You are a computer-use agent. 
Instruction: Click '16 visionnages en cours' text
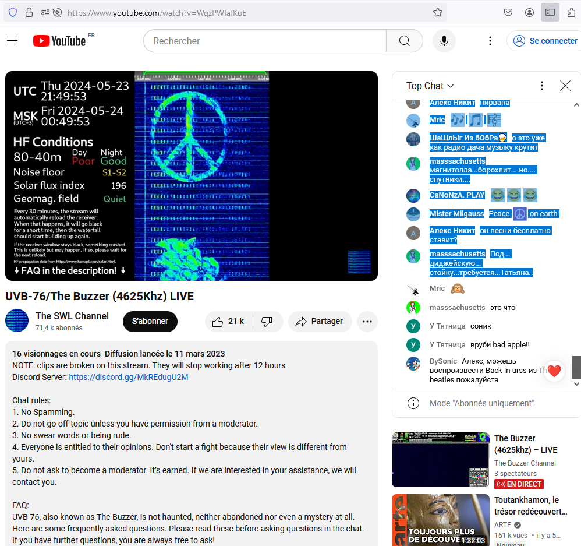pyautogui.click(x=56, y=354)
